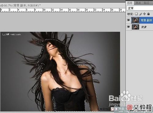Image resolution: width=153 pixels, height=113 pixels.
Task: Switch to the 通道 (Channels) tab
Action: tap(138, 3)
